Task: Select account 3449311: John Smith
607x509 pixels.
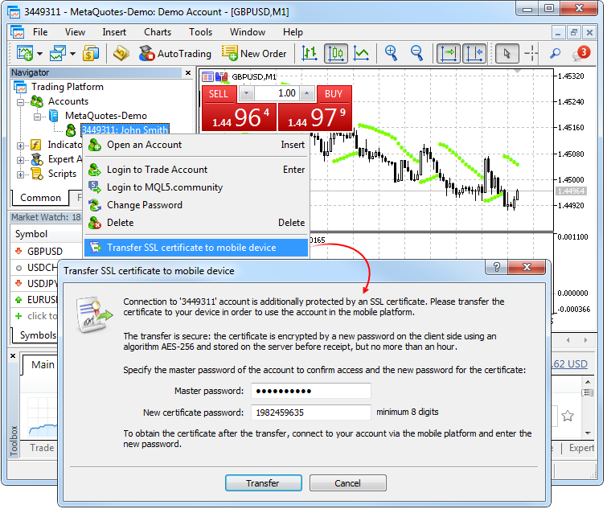Action: [125, 130]
